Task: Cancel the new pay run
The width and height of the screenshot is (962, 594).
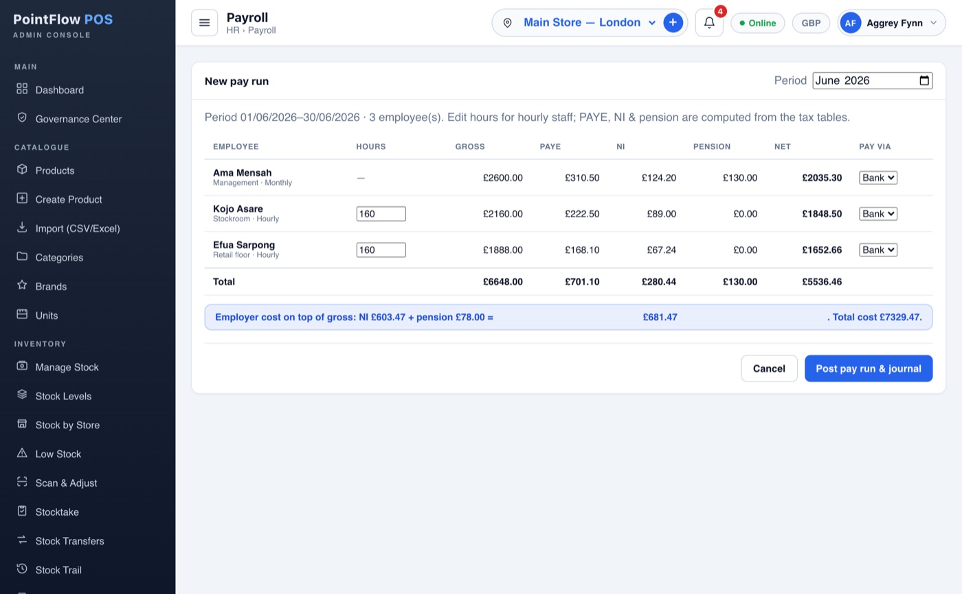Action: pyautogui.click(x=769, y=368)
